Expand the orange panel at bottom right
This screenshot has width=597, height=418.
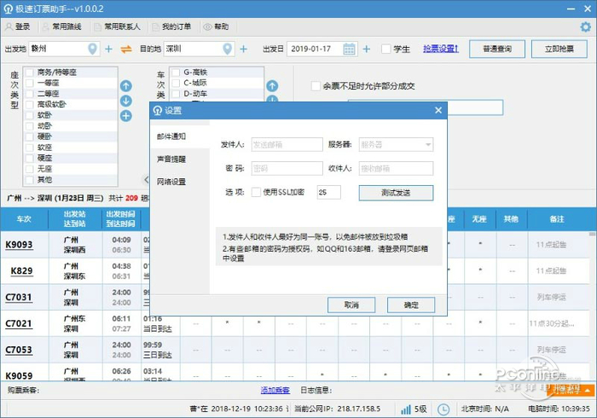571,390
